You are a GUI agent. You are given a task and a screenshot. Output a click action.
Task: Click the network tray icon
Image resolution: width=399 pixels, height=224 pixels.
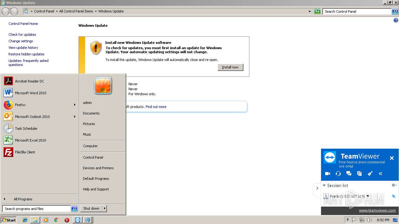pos(362,220)
